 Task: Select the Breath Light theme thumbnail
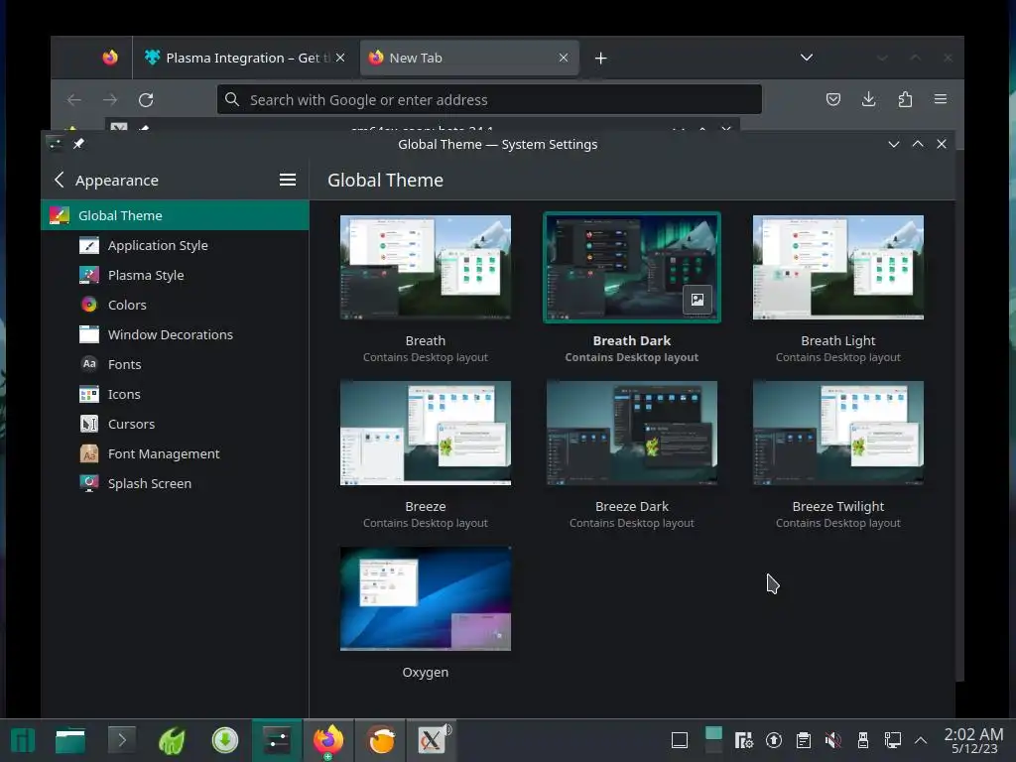(x=838, y=268)
